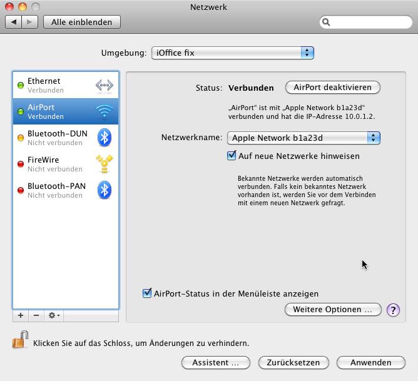The image size is (418, 381).
Task: Select the FireWire service row
Action: pyautogui.click(x=66, y=164)
